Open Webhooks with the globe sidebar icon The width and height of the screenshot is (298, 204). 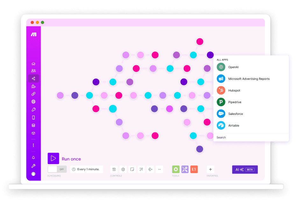click(33, 102)
